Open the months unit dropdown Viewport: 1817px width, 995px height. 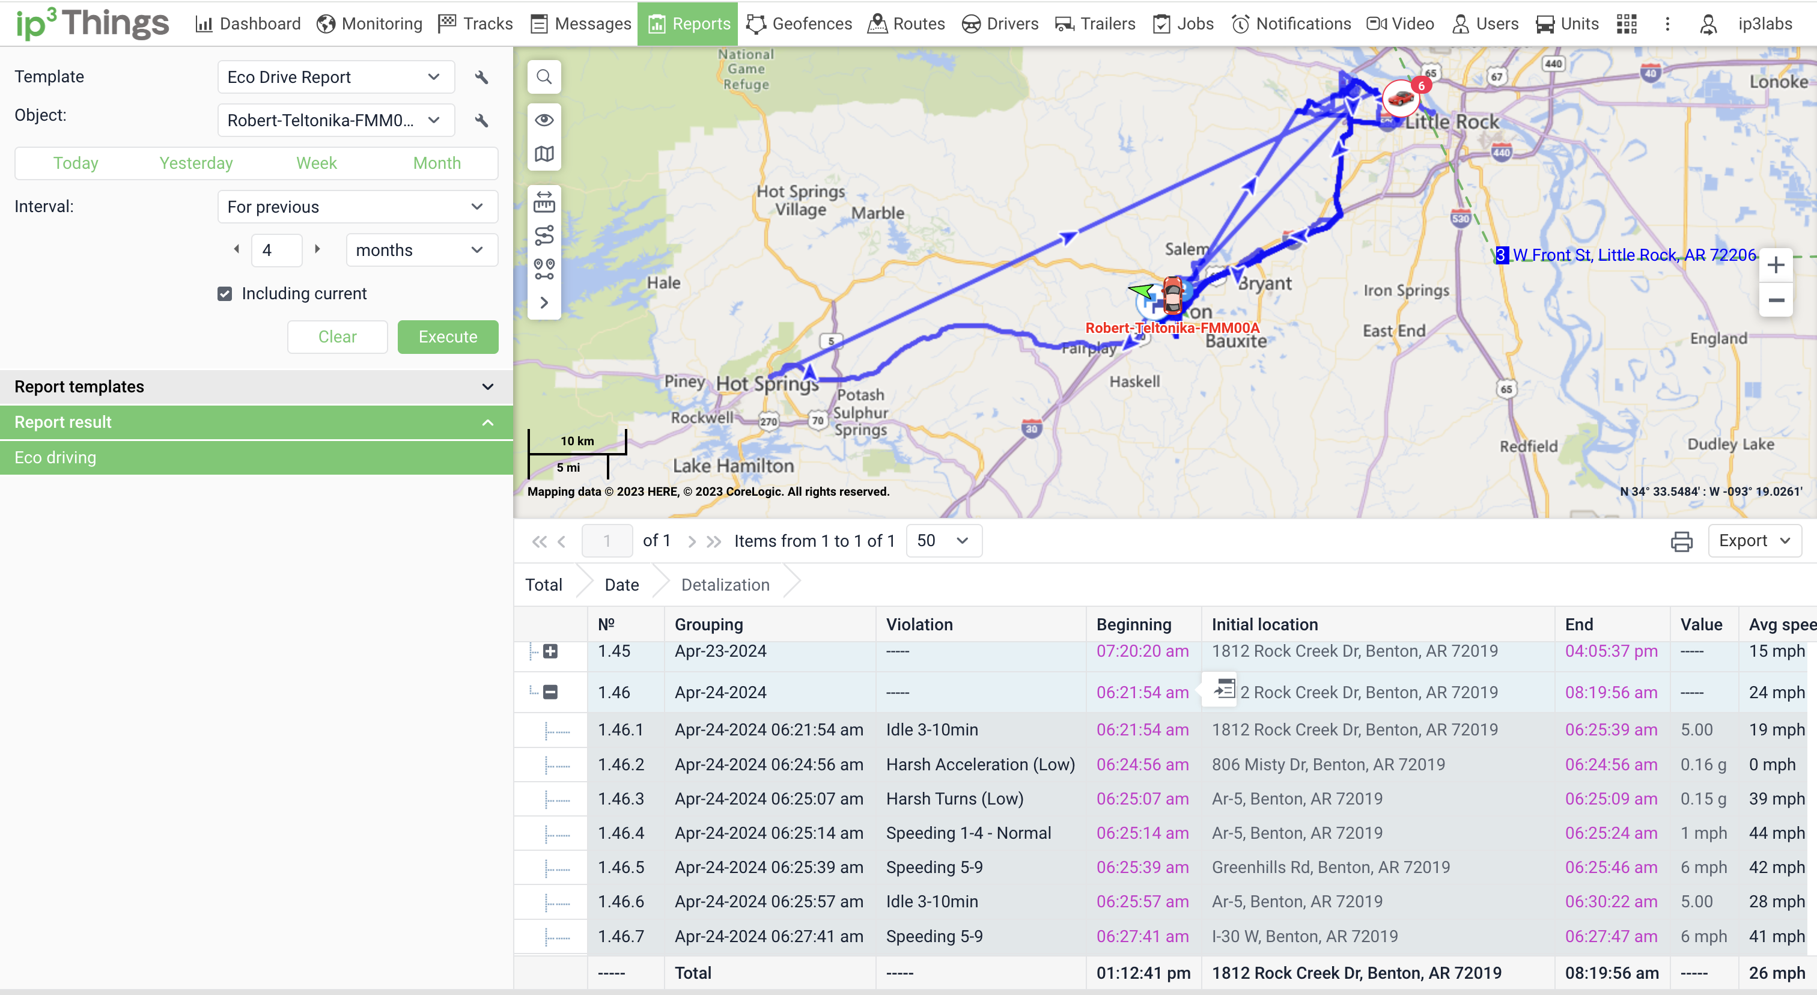click(421, 251)
